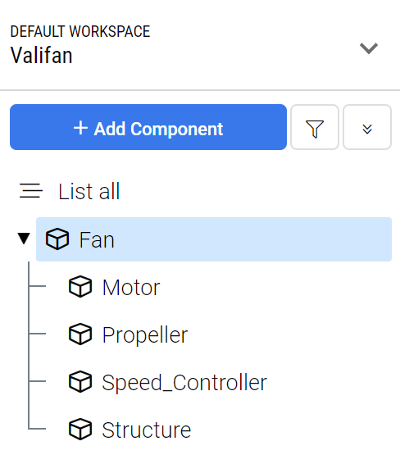Screen dimensions: 400x473
Task: Click the double-chevron expand all icon
Action: click(367, 129)
